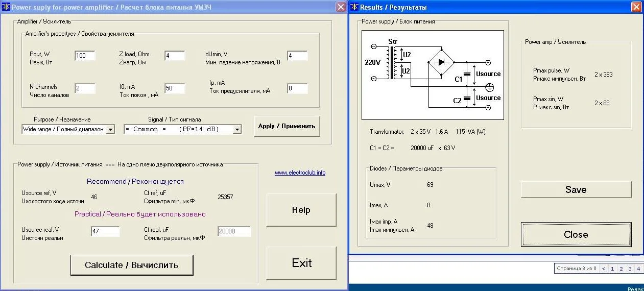Viewport: 644px width, 291px height.
Task: Select the Z load, Ohm input field
Action: pos(174,56)
